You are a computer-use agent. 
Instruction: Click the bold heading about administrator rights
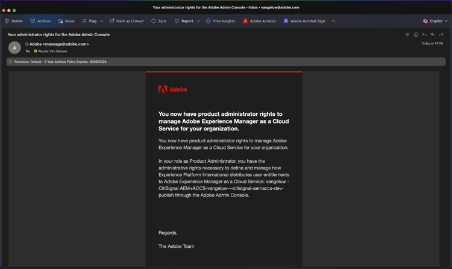(224, 121)
